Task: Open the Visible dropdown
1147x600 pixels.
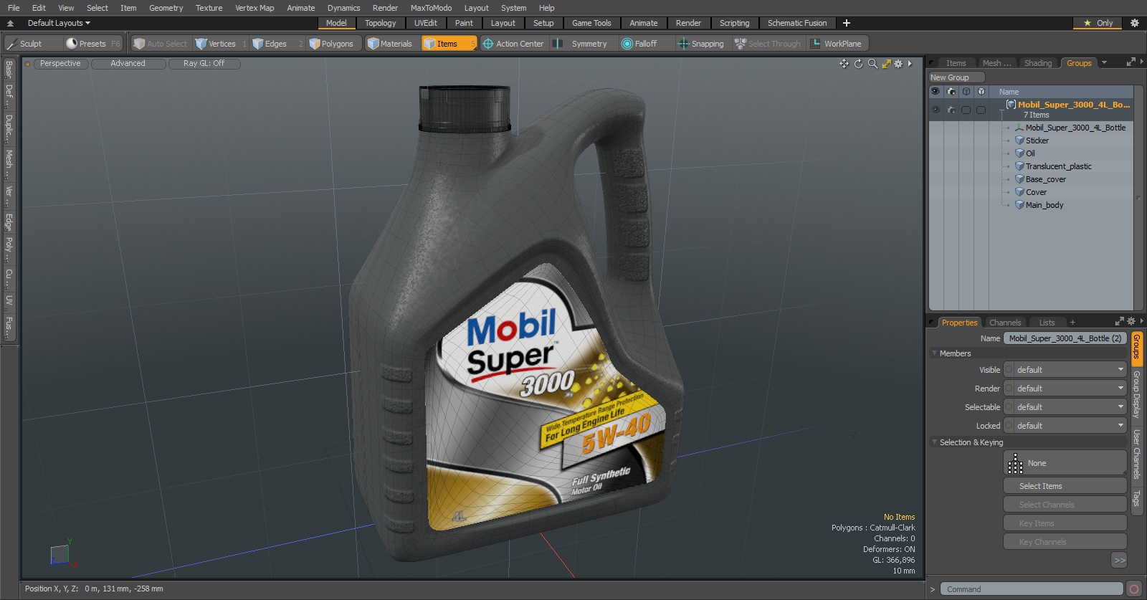Action: [1065, 370]
